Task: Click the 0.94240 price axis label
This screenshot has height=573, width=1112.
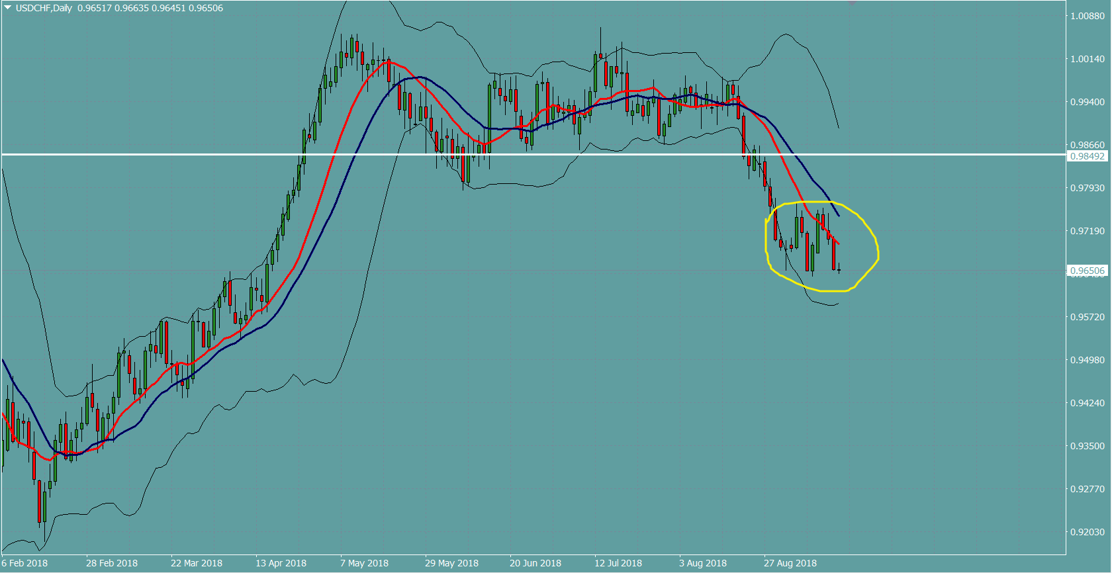Action: [1088, 403]
